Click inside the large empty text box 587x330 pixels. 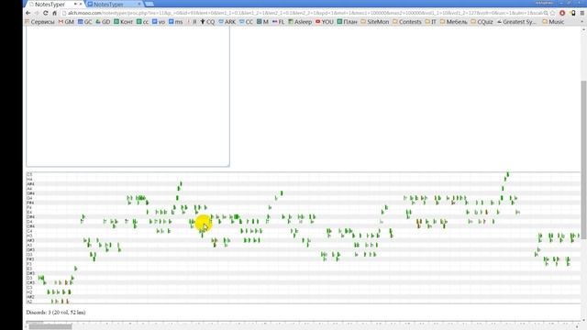click(x=127, y=96)
